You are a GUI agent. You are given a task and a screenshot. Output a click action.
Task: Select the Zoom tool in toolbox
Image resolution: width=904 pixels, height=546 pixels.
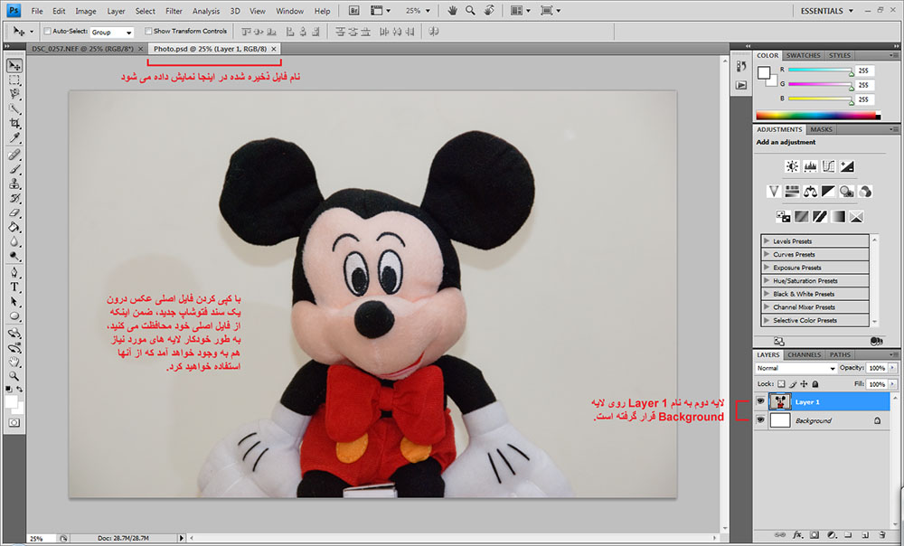pyautogui.click(x=14, y=376)
